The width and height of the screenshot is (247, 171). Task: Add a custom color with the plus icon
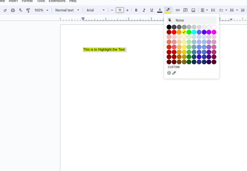[x=169, y=73]
